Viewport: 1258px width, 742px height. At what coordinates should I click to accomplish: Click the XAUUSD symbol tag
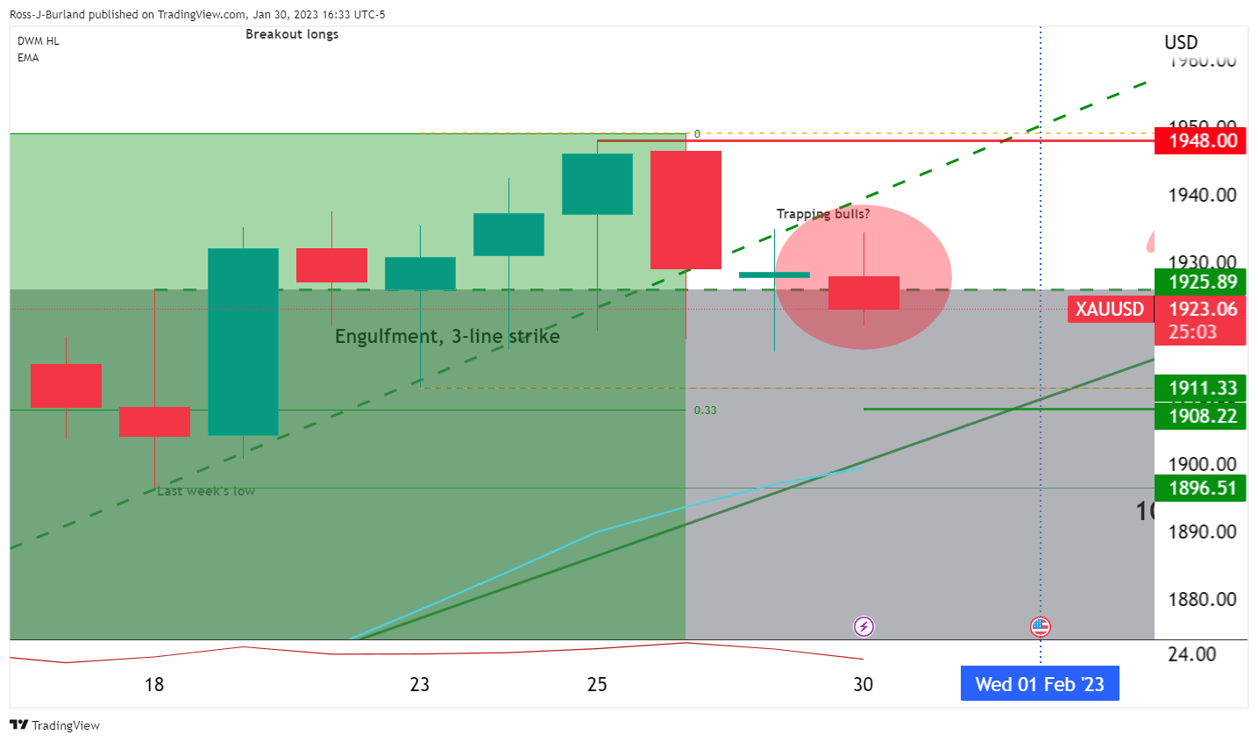(1110, 309)
